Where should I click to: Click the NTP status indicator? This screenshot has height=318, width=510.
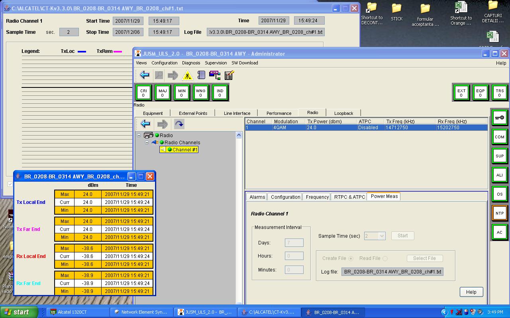pyautogui.click(x=500, y=213)
